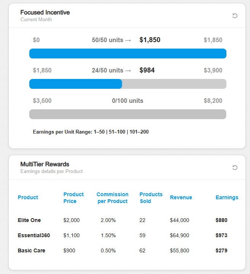Select the Elite One product row
The width and height of the screenshot is (250, 274).
(x=29, y=220)
